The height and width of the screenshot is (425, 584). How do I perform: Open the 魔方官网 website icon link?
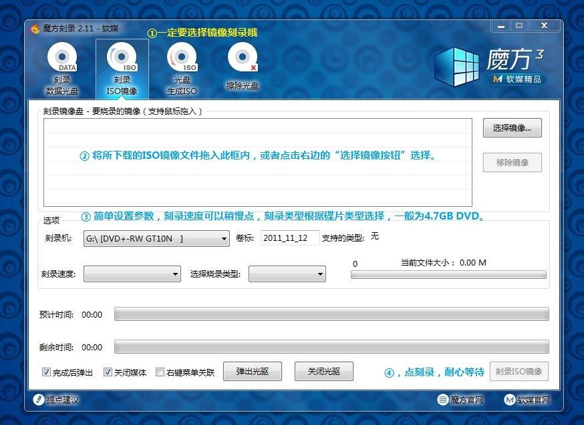click(443, 400)
